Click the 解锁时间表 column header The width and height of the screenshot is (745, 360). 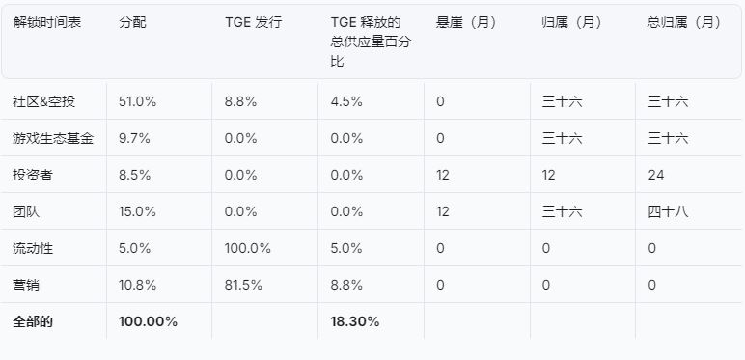(x=47, y=22)
